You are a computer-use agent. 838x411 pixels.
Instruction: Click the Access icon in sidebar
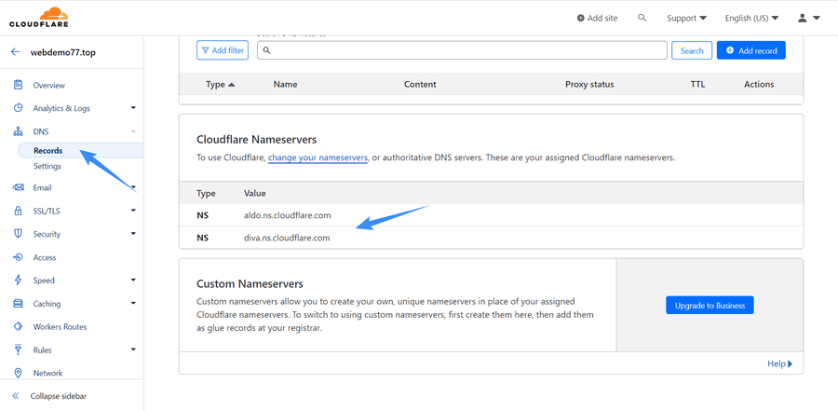tap(19, 257)
